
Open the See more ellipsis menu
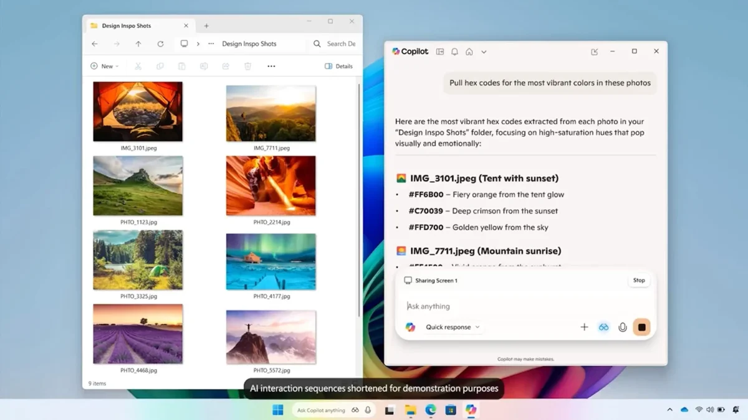[x=271, y=66]
